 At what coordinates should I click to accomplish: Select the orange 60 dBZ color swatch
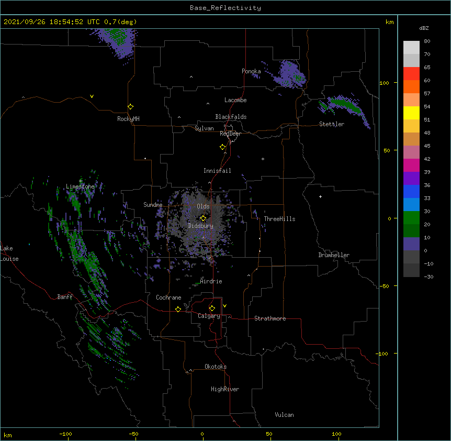[x=411, y=86]
